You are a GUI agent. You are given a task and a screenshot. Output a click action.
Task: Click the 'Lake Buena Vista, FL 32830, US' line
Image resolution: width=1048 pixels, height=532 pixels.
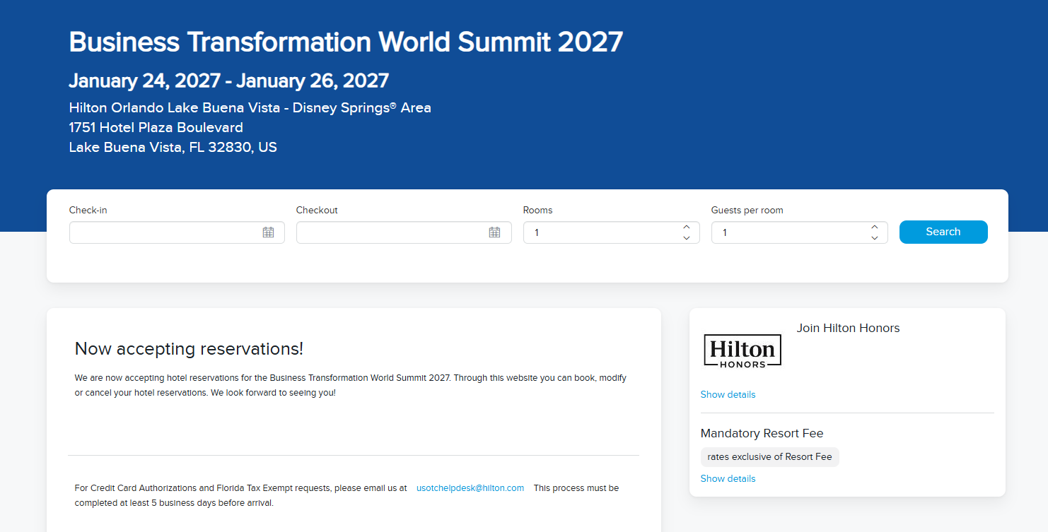pyautogui.click(x=173, y=148)
